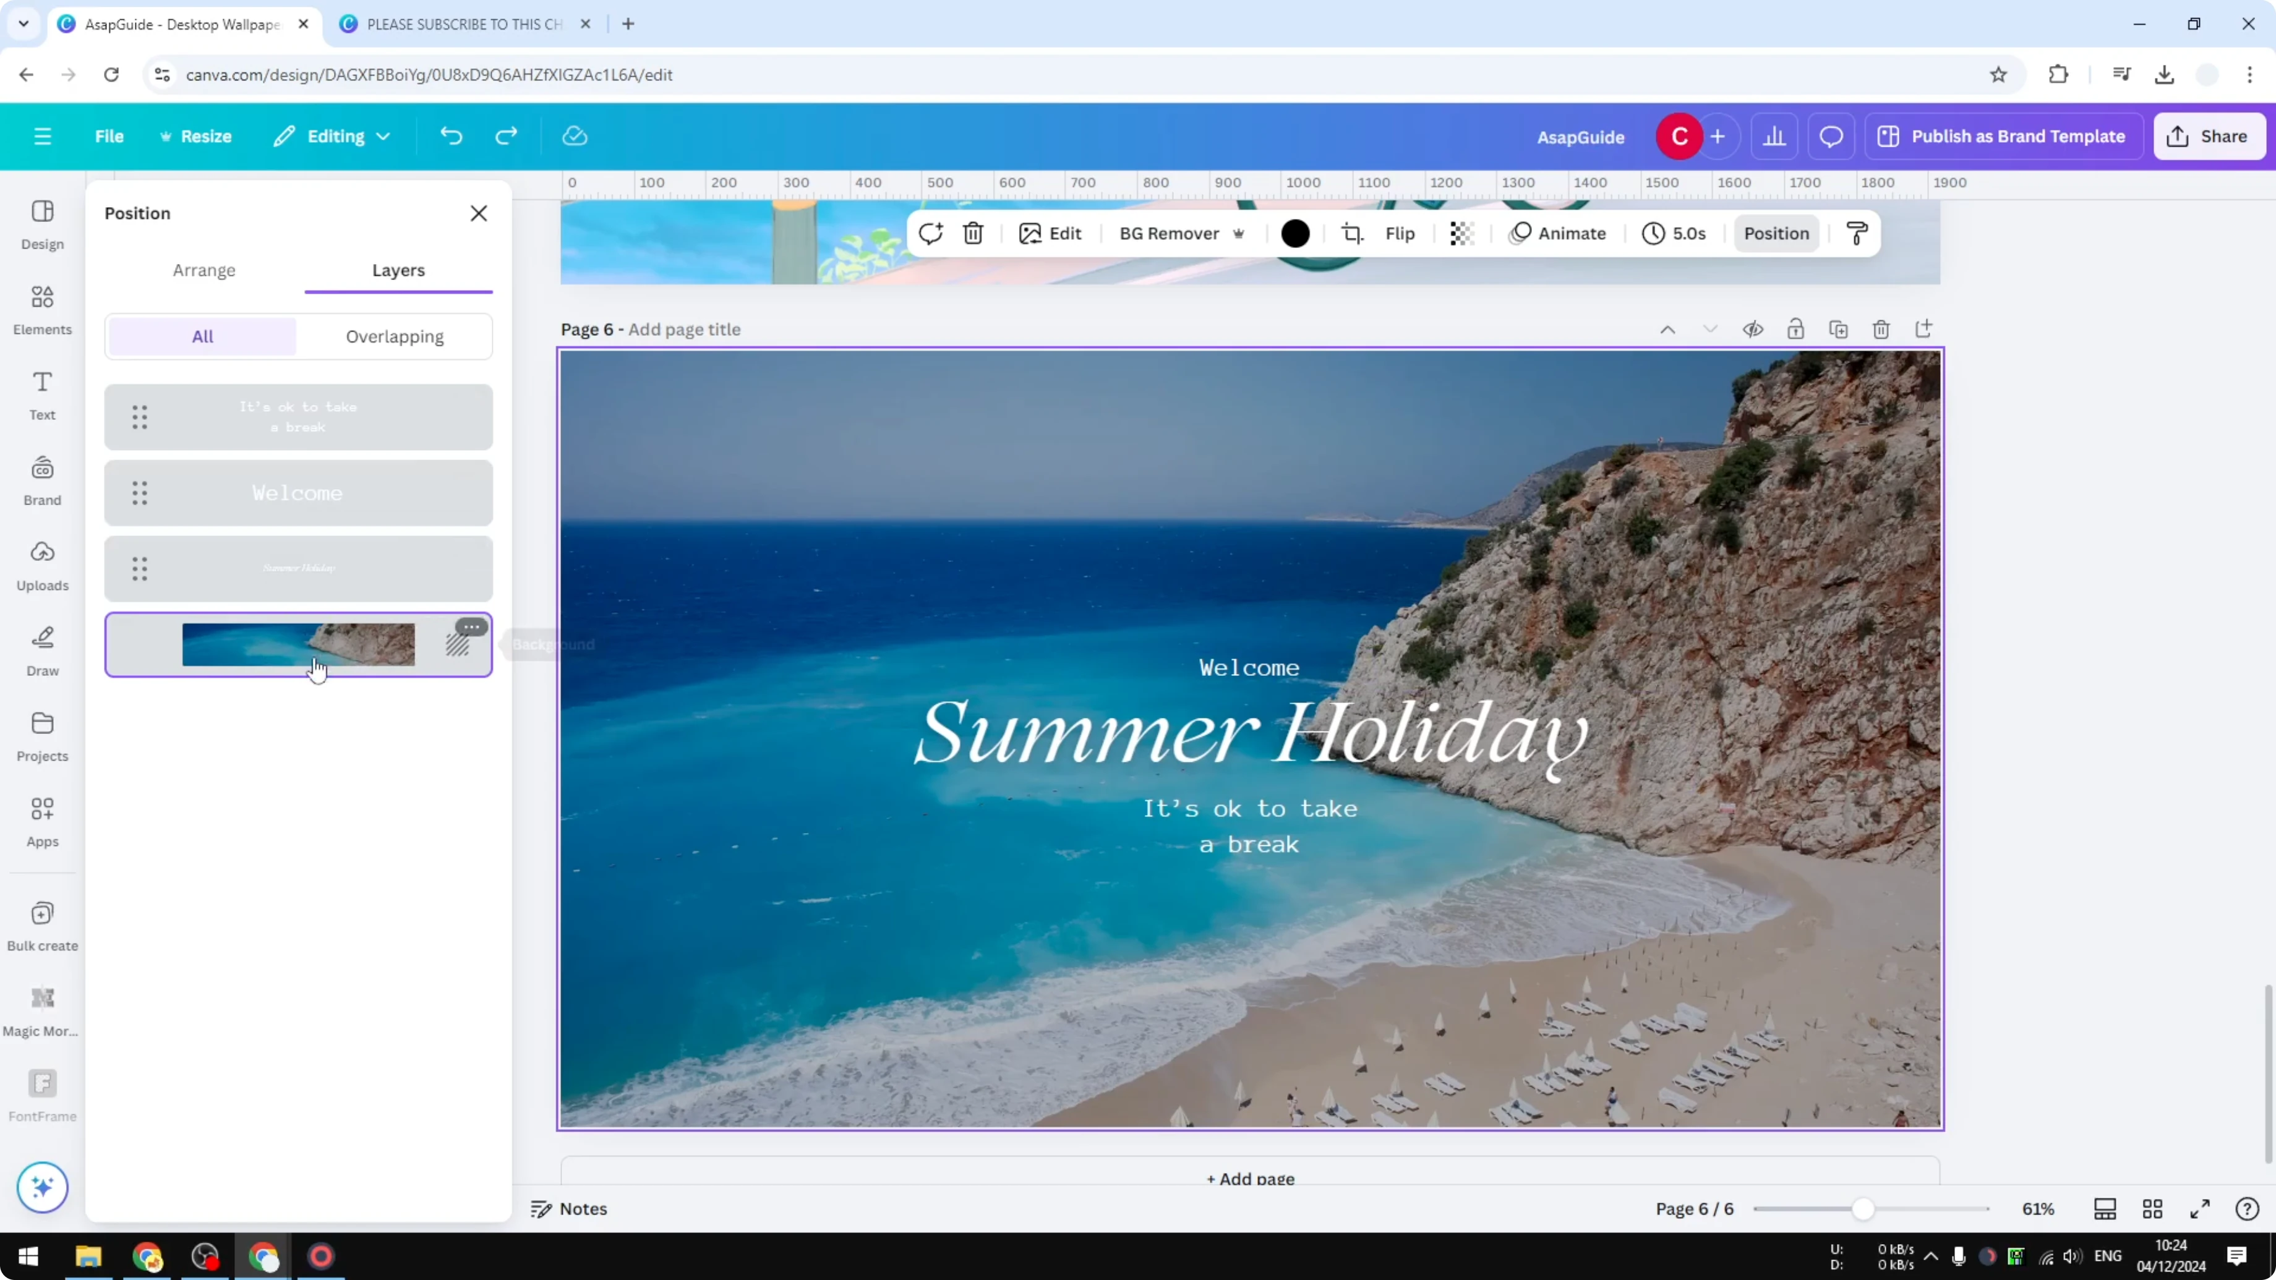This screenshot has width=2276, height=1280.
Task: Open the Magic Morph panel
Action: [41, 1007]
